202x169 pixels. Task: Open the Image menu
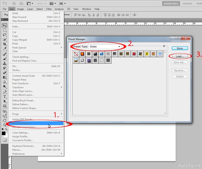click(20, 9)
